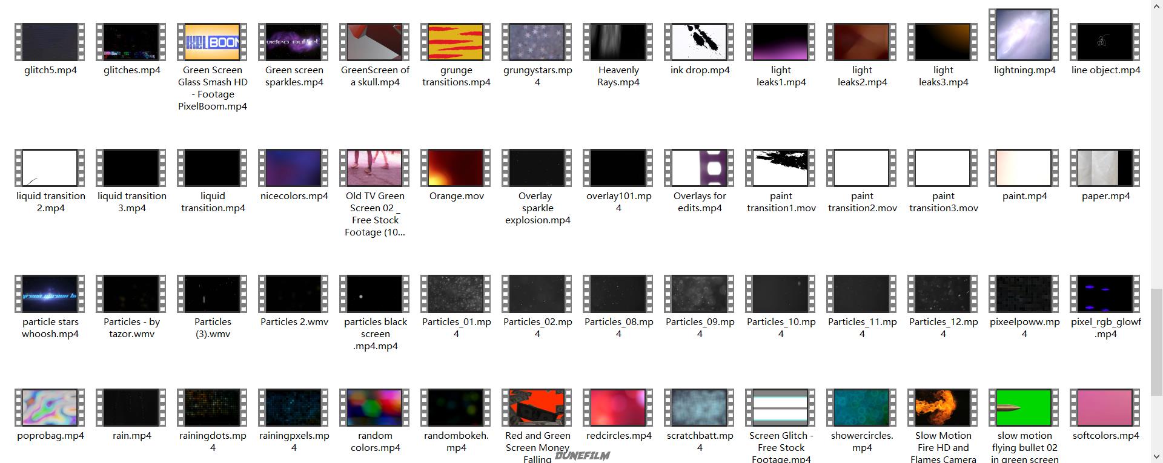Click the file name label 'ink drop.mp4'
1163x463 pixels.
(x=700, y=70)
